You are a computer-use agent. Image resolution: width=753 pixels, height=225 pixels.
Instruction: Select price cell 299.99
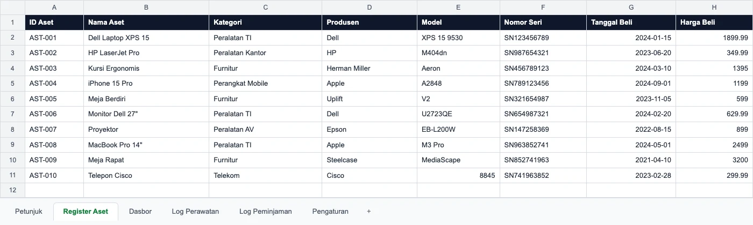tap(714, 175)
